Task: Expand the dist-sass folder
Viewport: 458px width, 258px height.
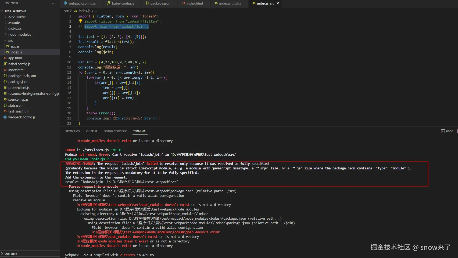Action: point(5,28)
